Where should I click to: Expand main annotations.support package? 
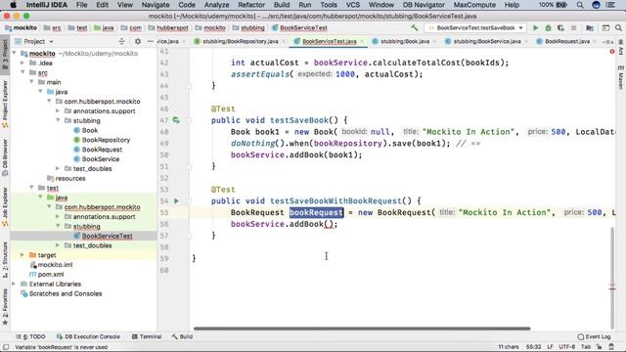(x=58, y=110)
